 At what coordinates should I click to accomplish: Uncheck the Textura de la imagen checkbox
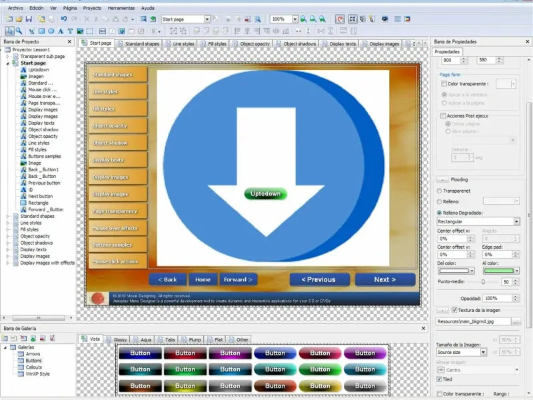[454, 310]
